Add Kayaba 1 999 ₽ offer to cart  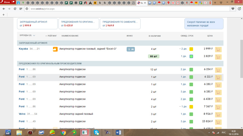click(x=218, y=50)
